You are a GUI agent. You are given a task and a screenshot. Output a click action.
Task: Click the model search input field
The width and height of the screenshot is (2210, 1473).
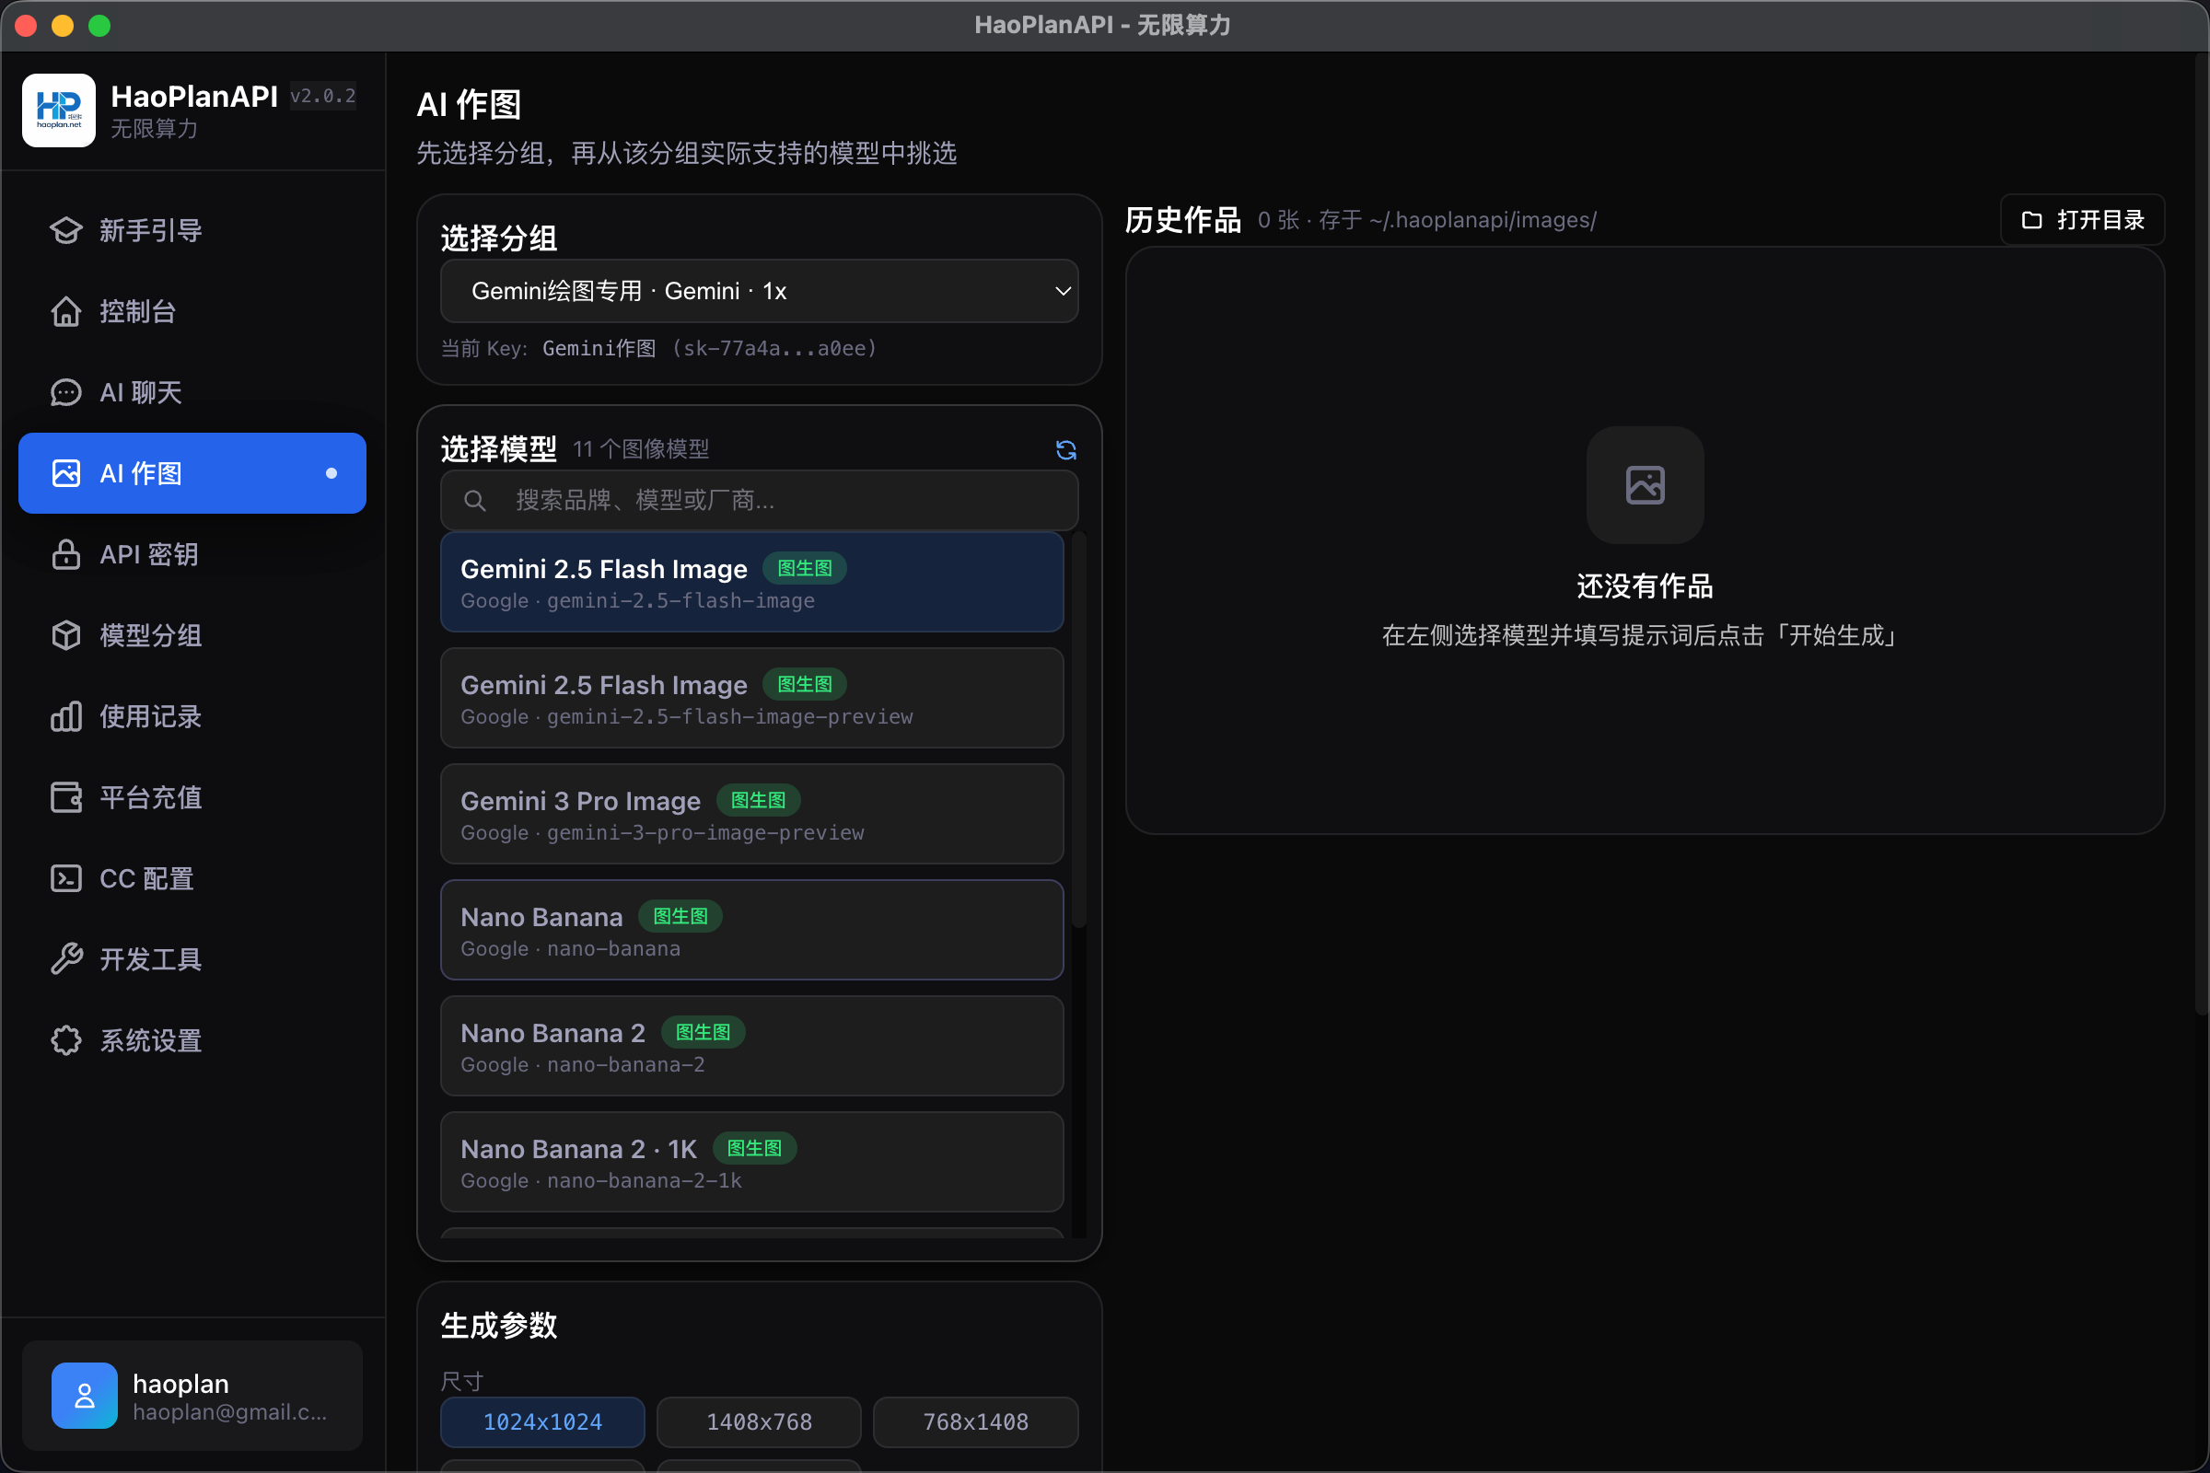coord(759,501)
